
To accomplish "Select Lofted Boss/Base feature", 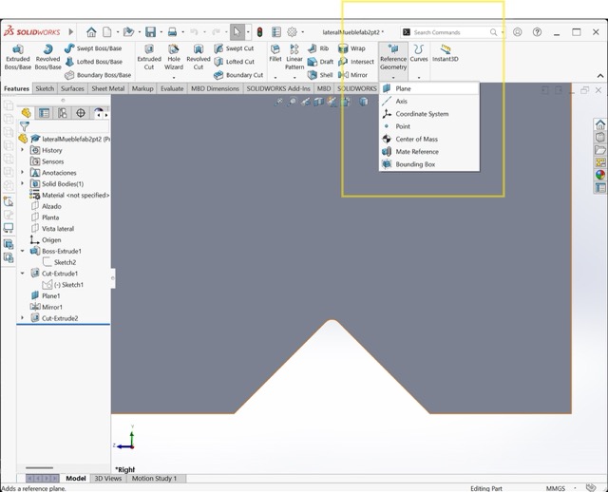I will (x=93, y=62).
